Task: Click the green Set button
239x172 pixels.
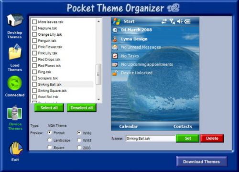Action: (188, 138)
